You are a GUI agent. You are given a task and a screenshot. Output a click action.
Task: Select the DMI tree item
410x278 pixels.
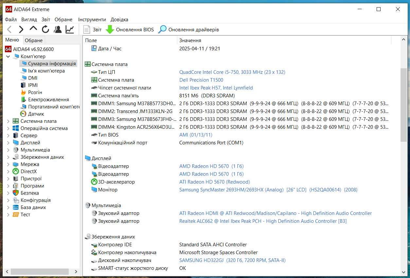pos(33,78)
